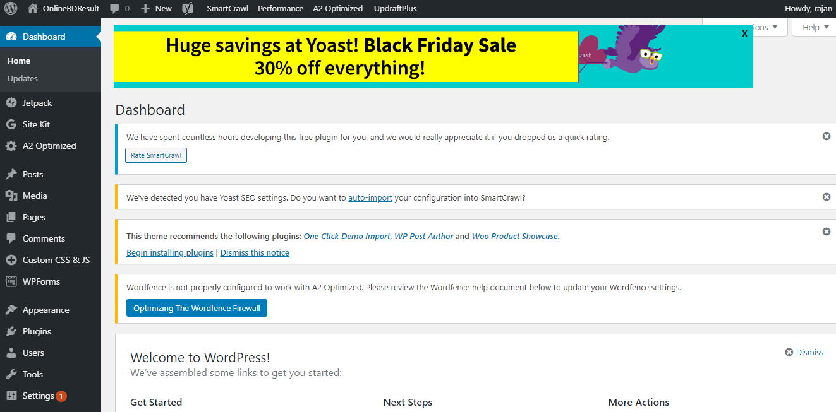Click the WordPress logo icon

click(11, 9)
